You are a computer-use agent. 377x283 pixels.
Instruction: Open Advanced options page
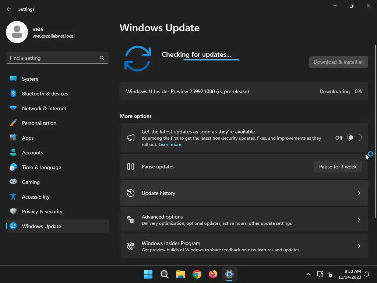click(x=244, y=220)
